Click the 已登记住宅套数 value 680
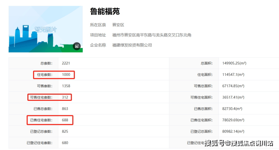The height and width of the screenshot is (150, 279). [65, 143]
